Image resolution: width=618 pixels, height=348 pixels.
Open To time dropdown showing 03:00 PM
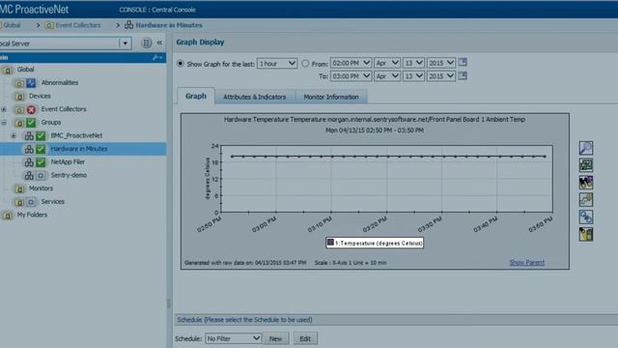tap(351, 75)
